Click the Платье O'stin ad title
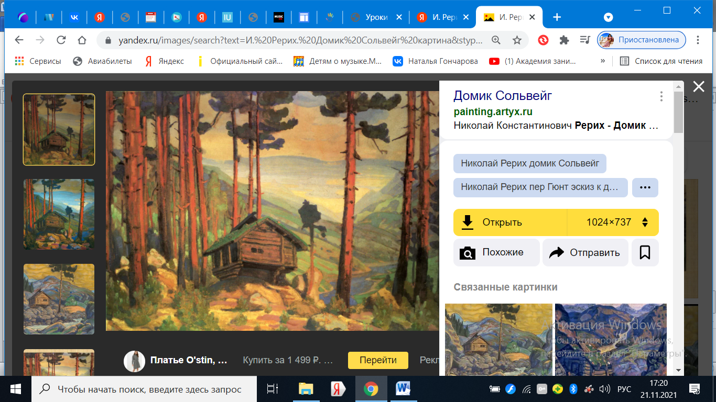This screenshot has height=402, width=716. click(x=189, y=360)
